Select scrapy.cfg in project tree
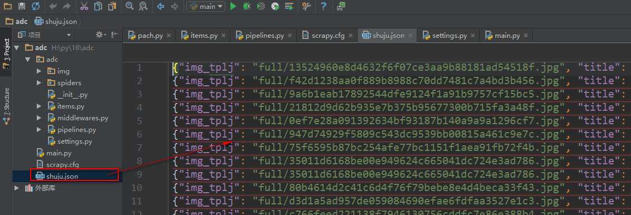This screenshot has width=631, height=215. pos(57,165)
